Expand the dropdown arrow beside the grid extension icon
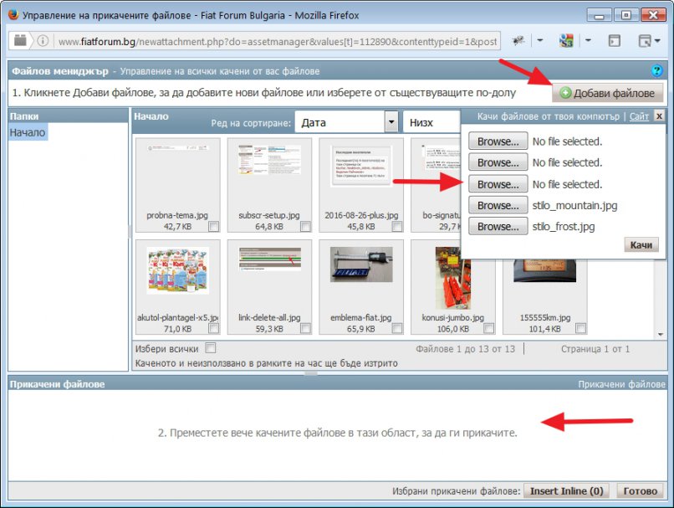The image size is (674, 508). click(588, 41)
